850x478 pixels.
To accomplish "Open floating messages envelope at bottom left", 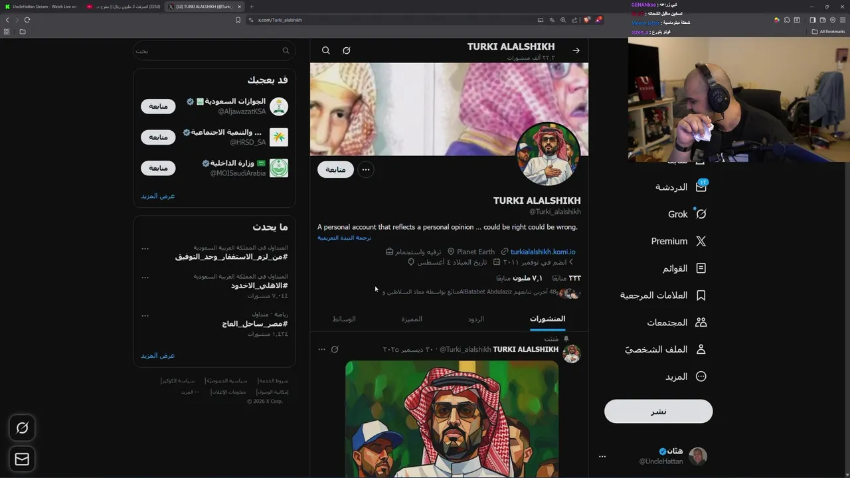I will [x=22, y=459].
